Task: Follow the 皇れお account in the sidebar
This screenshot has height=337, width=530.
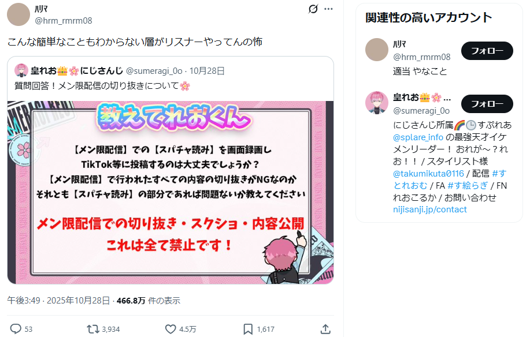Action: pyautogui.click(x=487, y=104)
